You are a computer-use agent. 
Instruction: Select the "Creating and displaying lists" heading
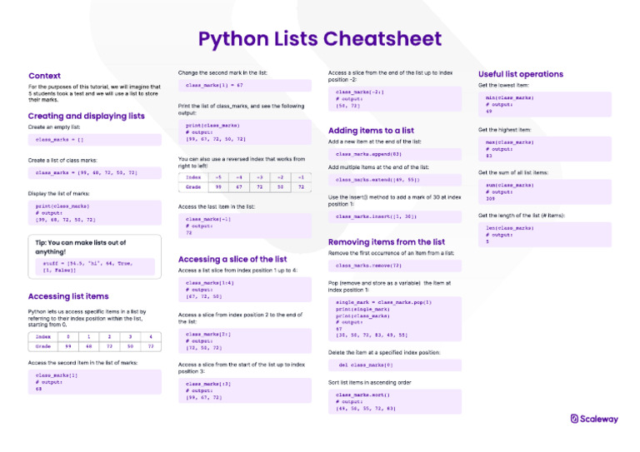[x=86, y=117]
